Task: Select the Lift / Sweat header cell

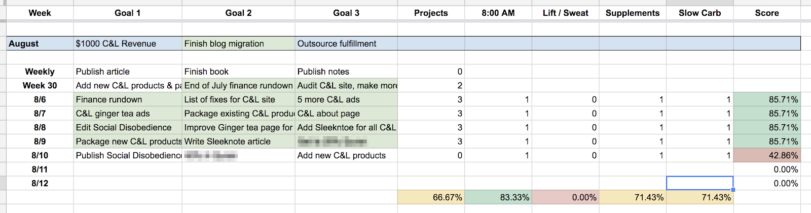Action: tap(565, 13)
